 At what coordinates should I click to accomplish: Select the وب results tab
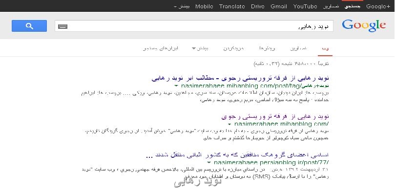[325, 48]
